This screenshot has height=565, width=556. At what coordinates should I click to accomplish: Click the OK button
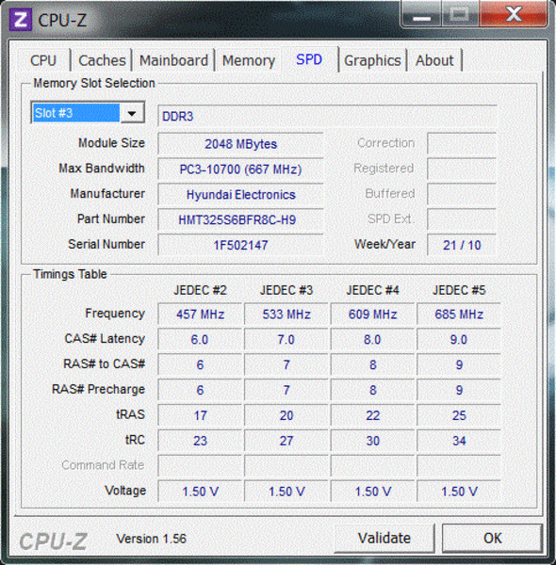pos(493,538)
